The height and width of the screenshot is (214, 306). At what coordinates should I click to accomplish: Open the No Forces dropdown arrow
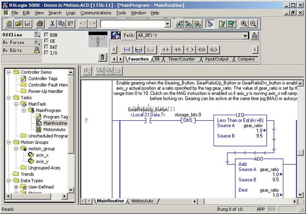[37, 42]
